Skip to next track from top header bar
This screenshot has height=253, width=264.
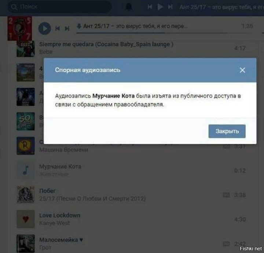pyautogui.click(x=170, y=7)
